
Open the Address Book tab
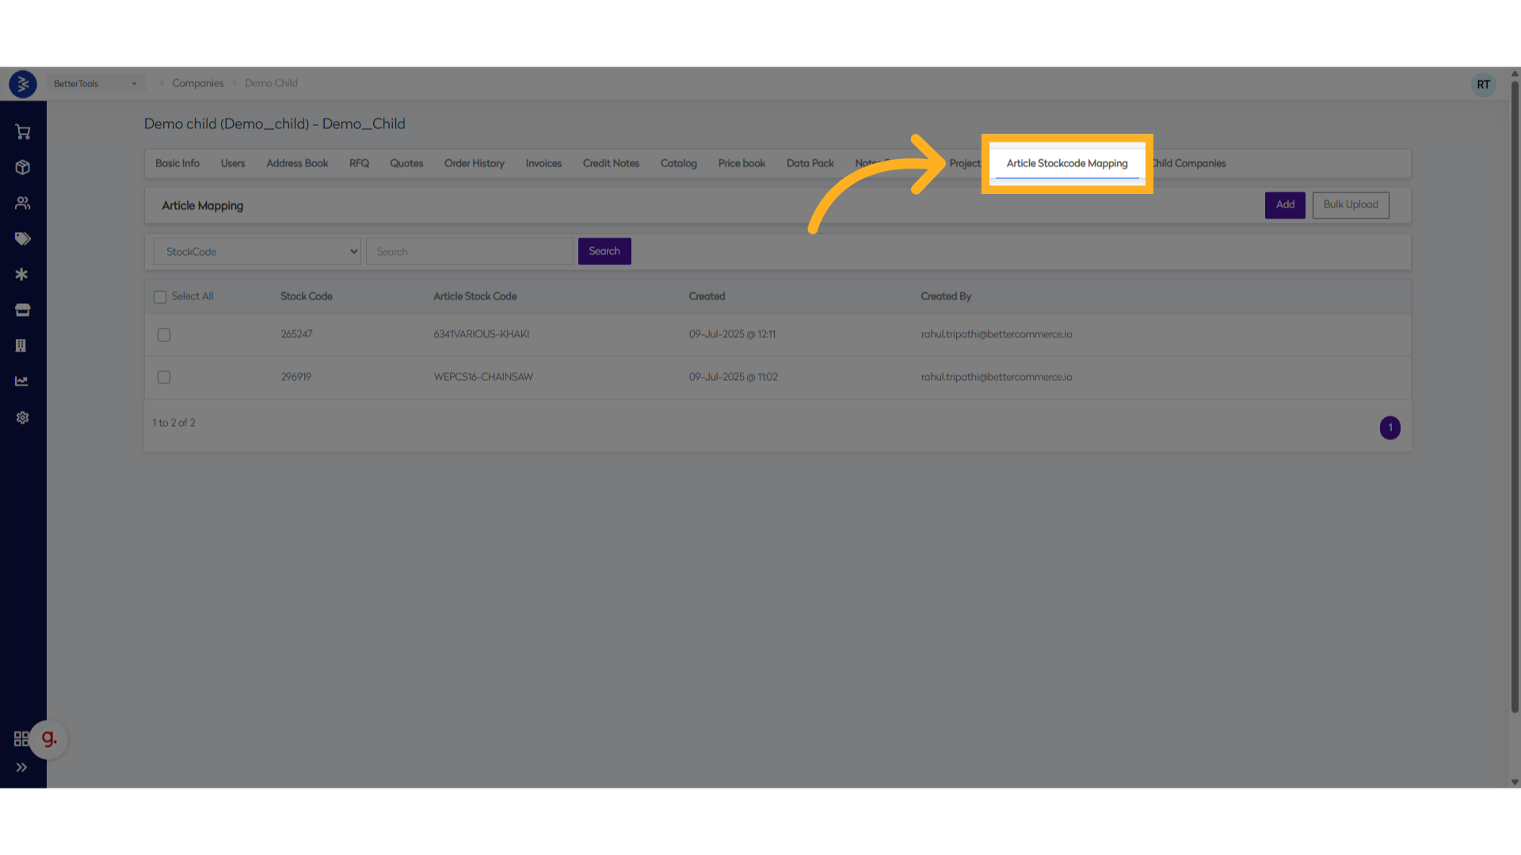(x=297, y=164)
